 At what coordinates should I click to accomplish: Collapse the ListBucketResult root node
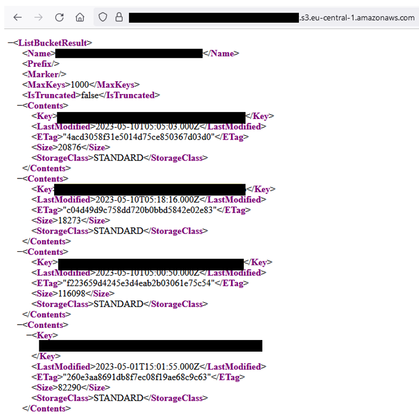[x=11, y=43]
